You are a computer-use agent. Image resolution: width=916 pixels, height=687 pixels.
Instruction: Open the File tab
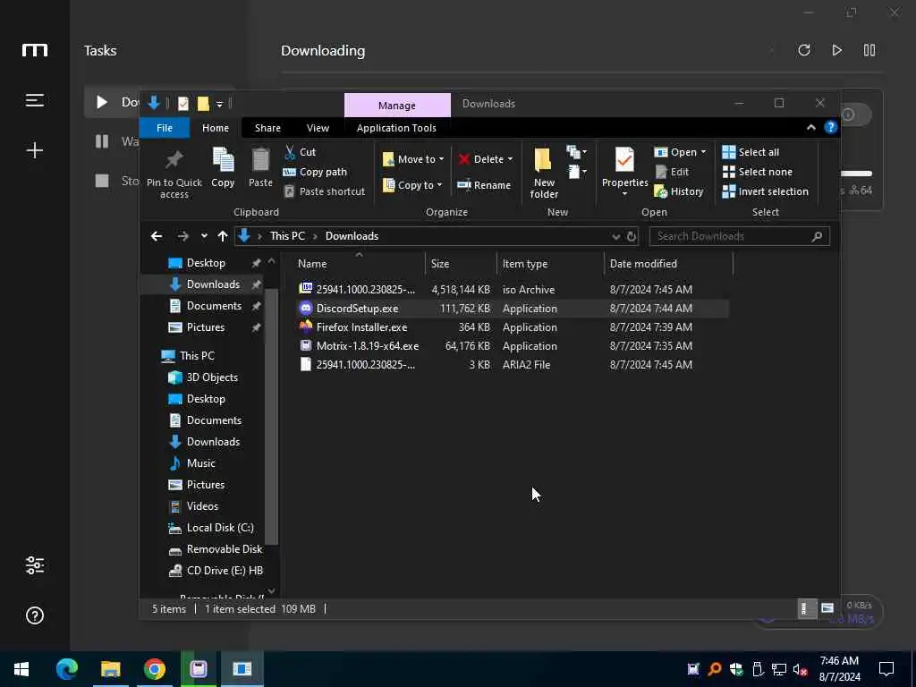pyautogui.click(x=165, y=128)
